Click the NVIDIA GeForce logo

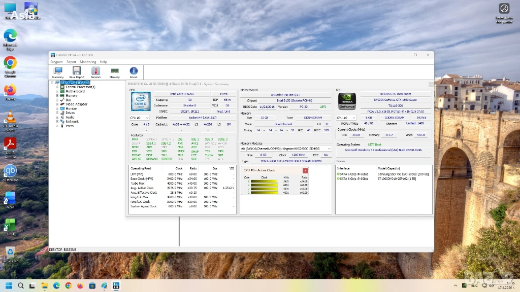point(347,101)
